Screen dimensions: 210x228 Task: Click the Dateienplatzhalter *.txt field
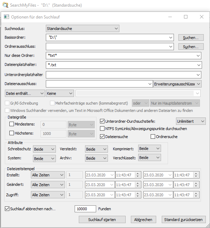124,65
